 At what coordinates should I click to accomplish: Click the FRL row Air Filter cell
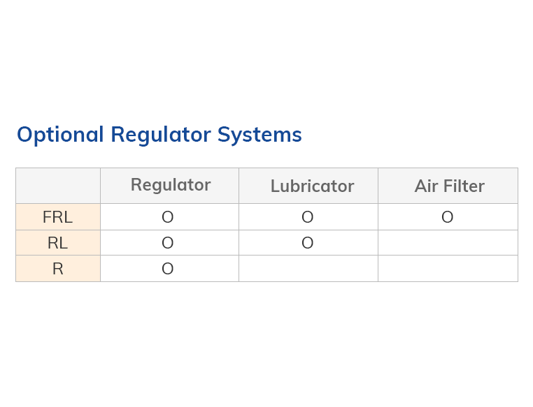pos(448,217)
